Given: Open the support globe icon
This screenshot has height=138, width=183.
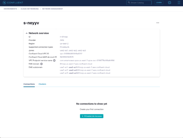Looking at the screenshot, I should pyautogui.click(x=169, y=3).
